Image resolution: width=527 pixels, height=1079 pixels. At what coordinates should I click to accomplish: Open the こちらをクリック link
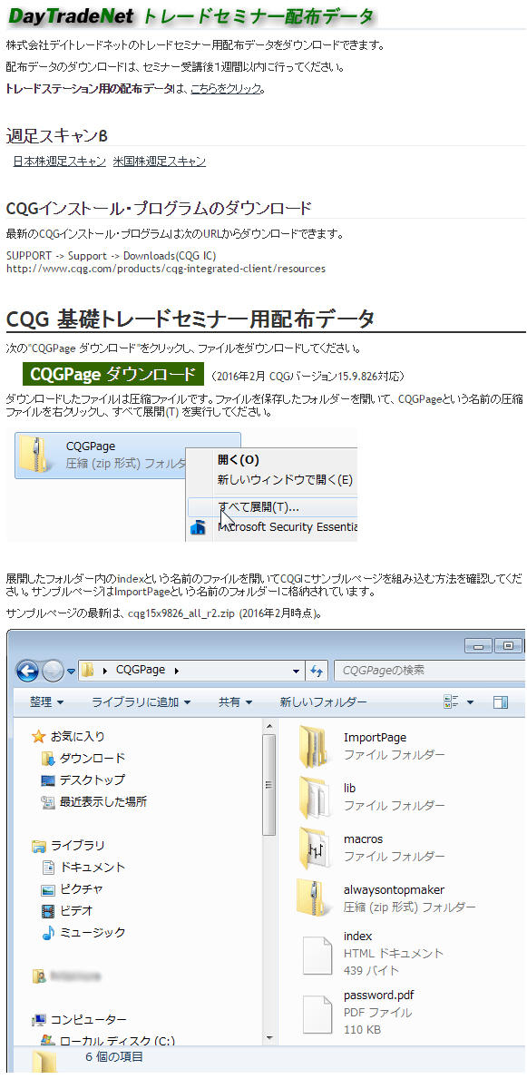tap(226, 88)
